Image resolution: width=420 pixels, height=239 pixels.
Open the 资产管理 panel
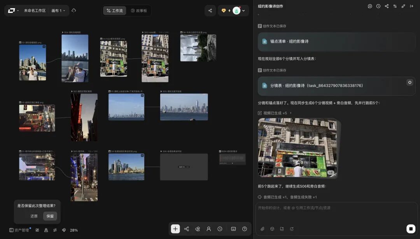[19, 230]
